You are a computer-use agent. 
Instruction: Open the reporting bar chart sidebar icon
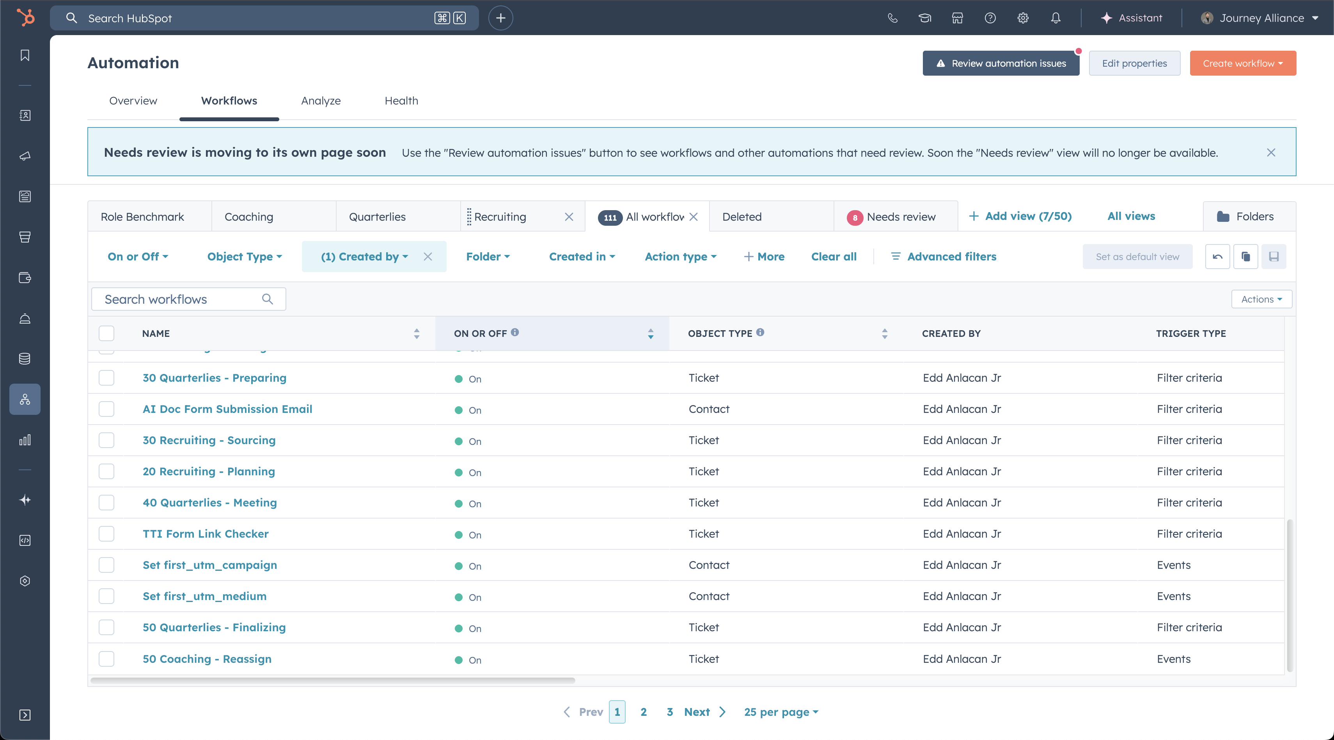point(25,440)
